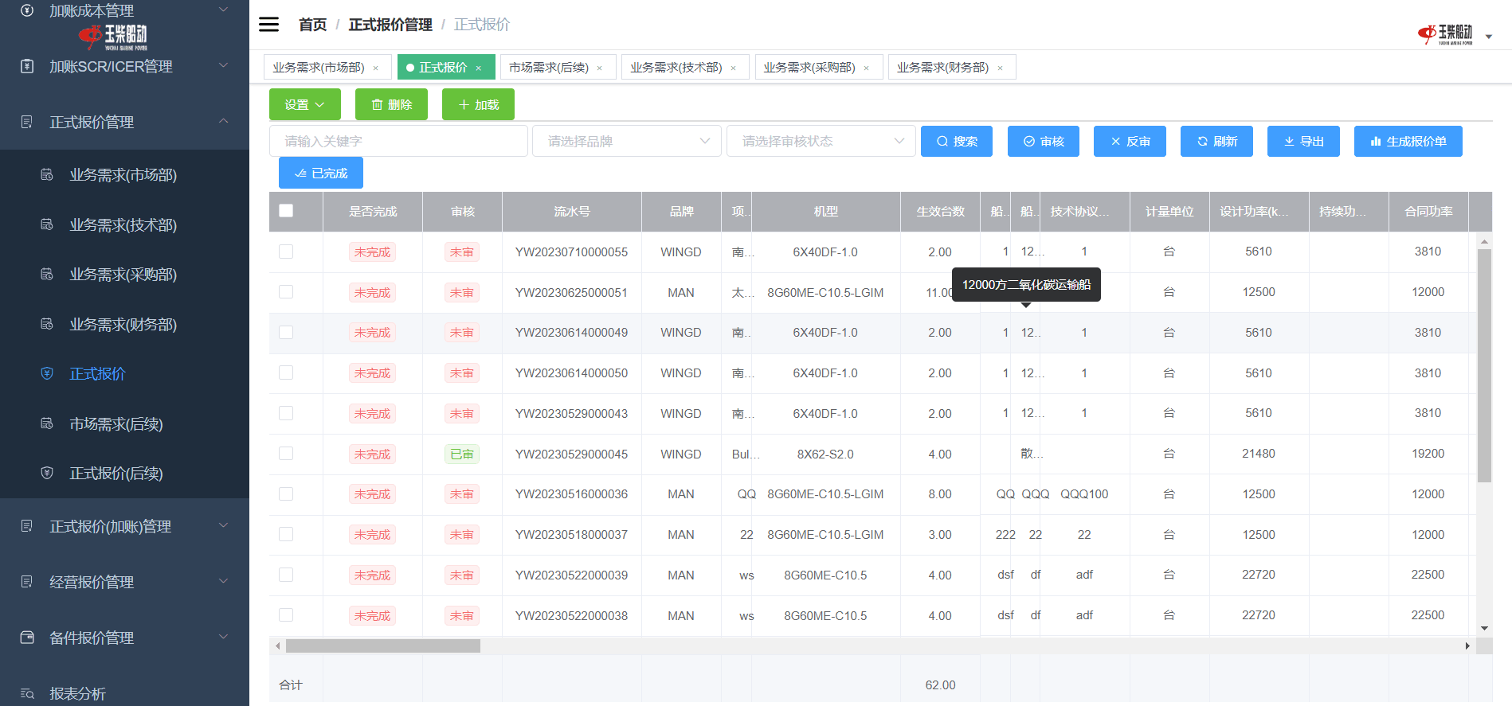Image resolution: width=1512 pixels, height=706 pixels.
Task: Close the 业务需求(市场部) tab with its x
Action: click(x=376, y=68)
